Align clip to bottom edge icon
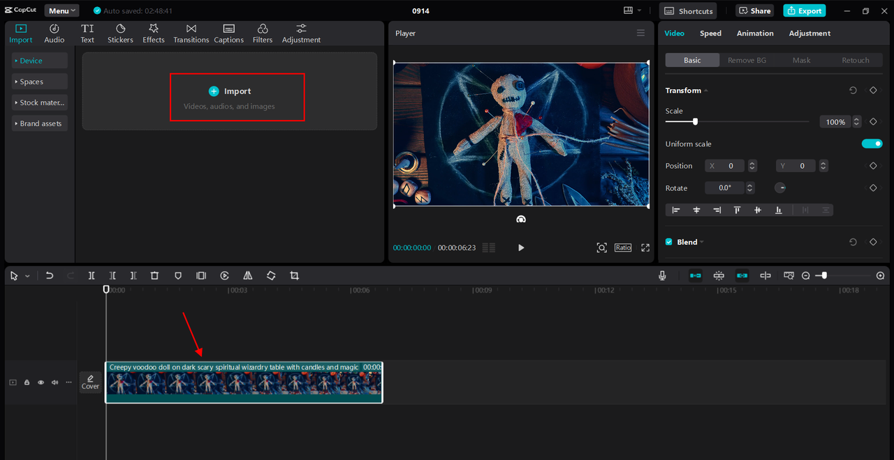Viewport: 894px width, 460px height. click(778, 210)
